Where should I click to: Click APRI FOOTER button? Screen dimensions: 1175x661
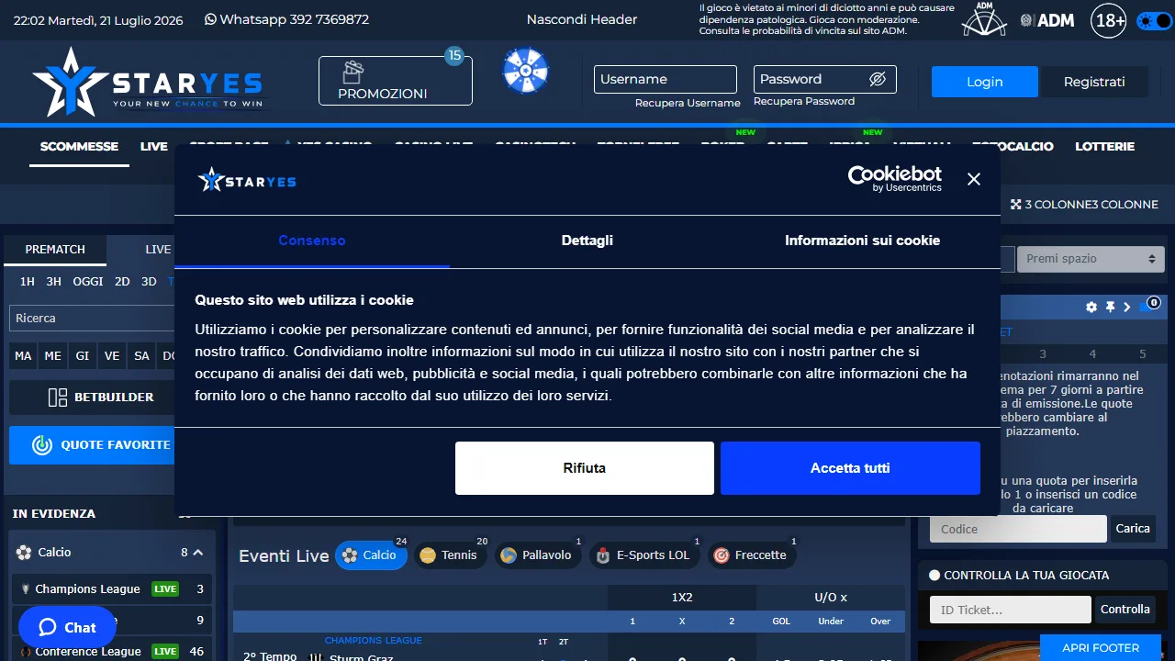(1101, 647)
